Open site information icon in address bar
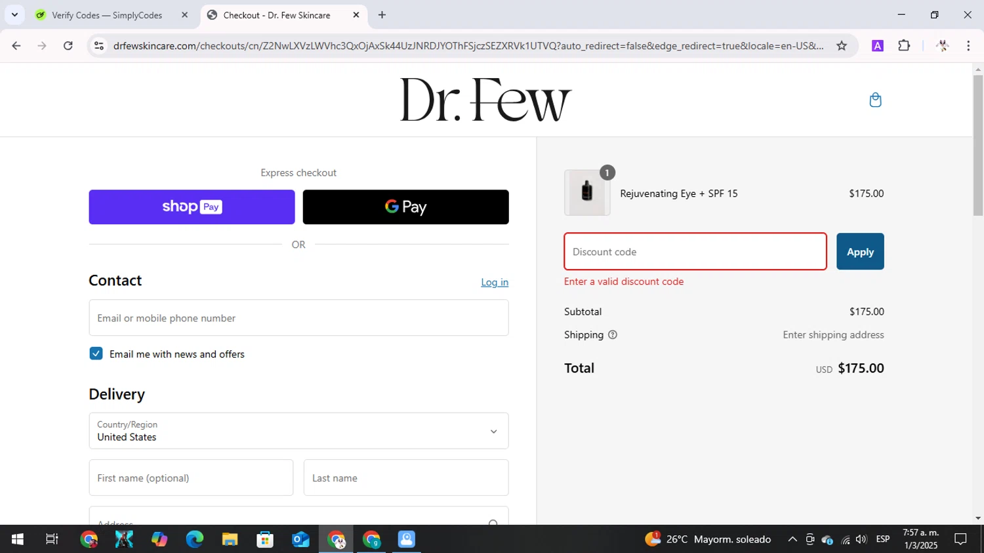 click(99, 46)
